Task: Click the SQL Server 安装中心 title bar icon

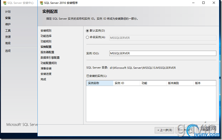Action: pyautogui.click(x=5, y=3)
